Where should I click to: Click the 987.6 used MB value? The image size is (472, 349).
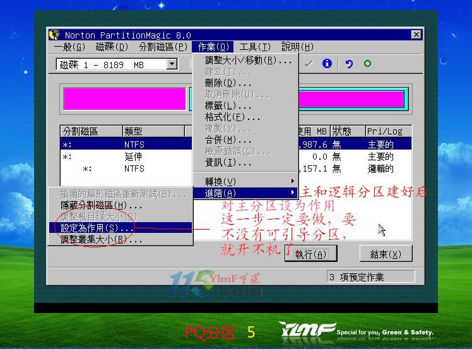315,145
